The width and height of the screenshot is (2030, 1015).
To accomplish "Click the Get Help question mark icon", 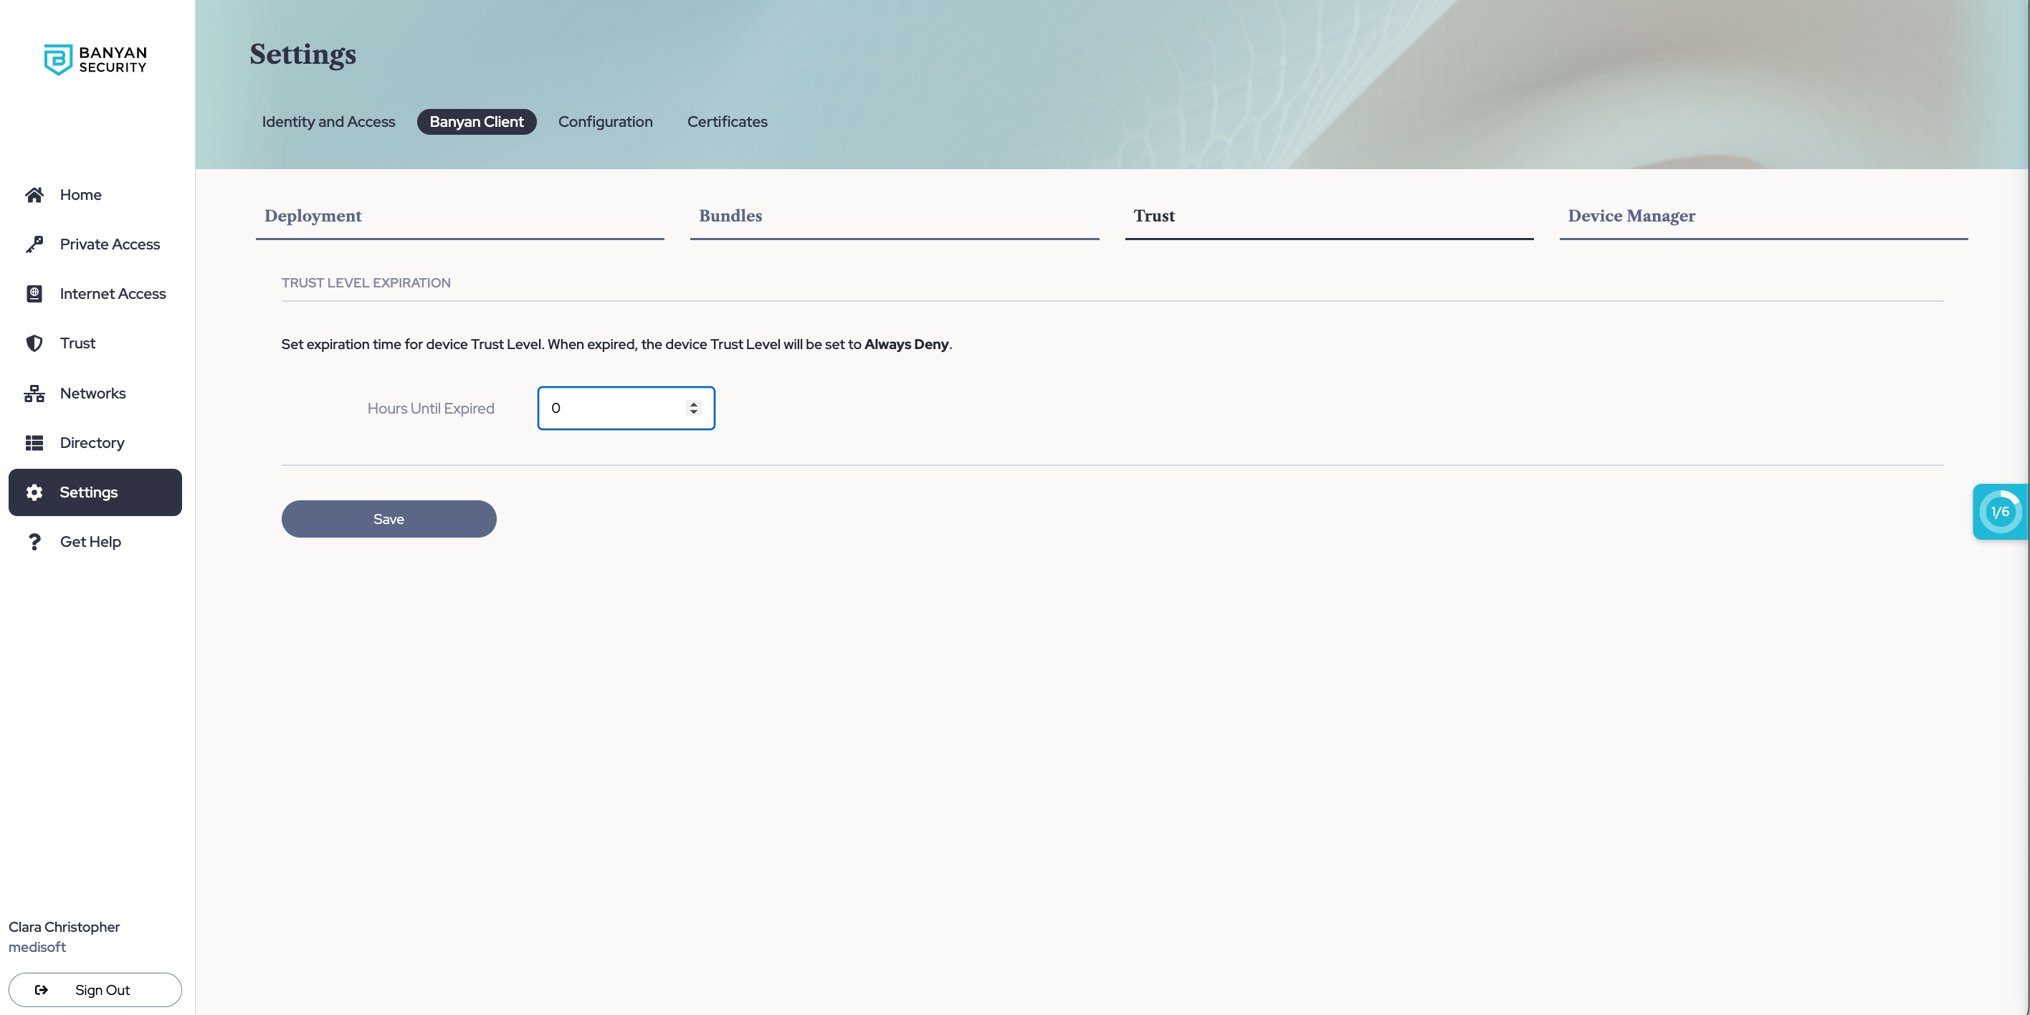I will point(34,542).
